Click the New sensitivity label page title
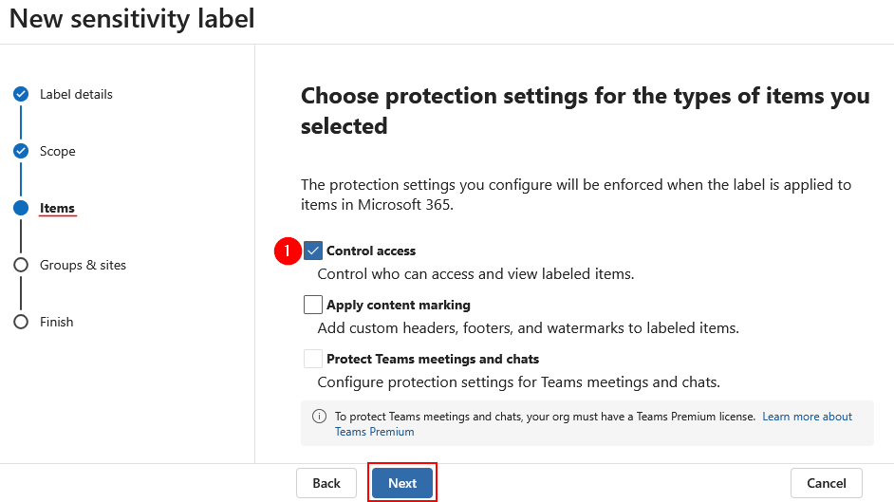Viewport: 894px width, 502px height. point(132,19)
